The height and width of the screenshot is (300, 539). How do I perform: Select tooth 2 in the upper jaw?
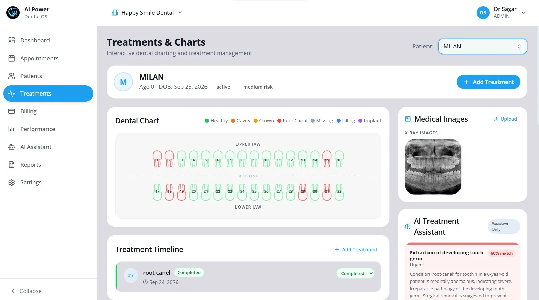[169, 159]
